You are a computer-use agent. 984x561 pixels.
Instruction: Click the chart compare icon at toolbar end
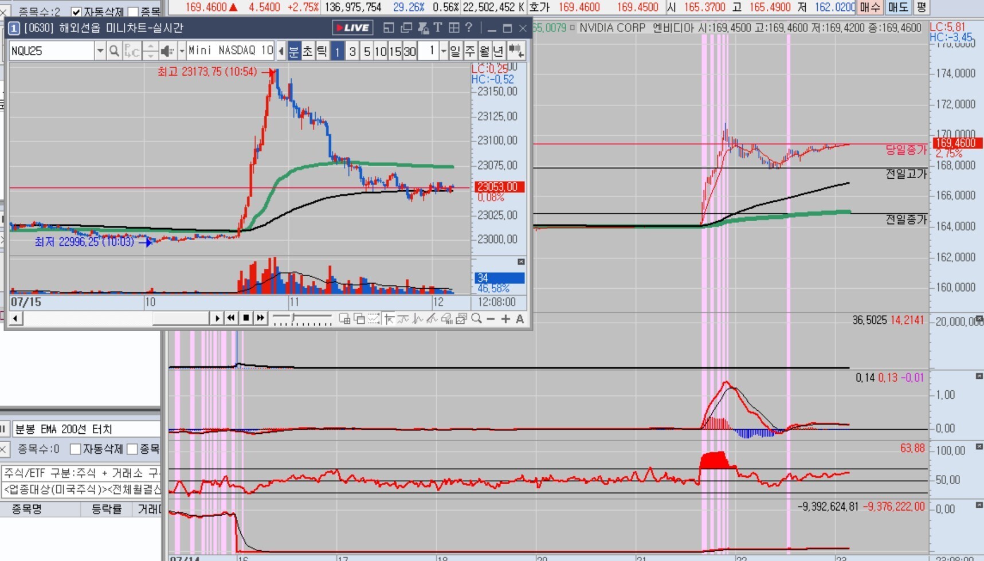516,51
